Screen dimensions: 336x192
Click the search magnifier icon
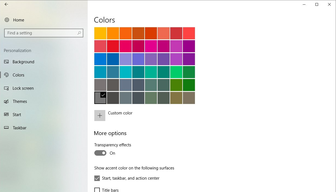tap(79, 33)
